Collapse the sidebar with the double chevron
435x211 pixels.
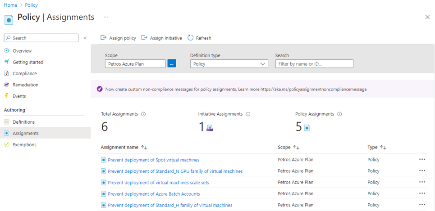[x=85, y=38]
